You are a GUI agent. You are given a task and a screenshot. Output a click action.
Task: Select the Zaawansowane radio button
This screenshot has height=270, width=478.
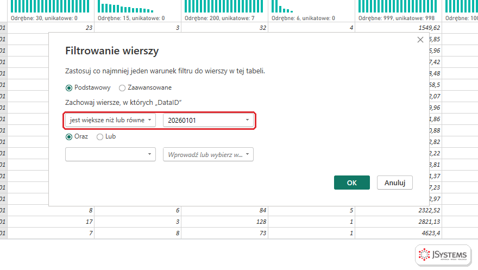coord(122,88)
